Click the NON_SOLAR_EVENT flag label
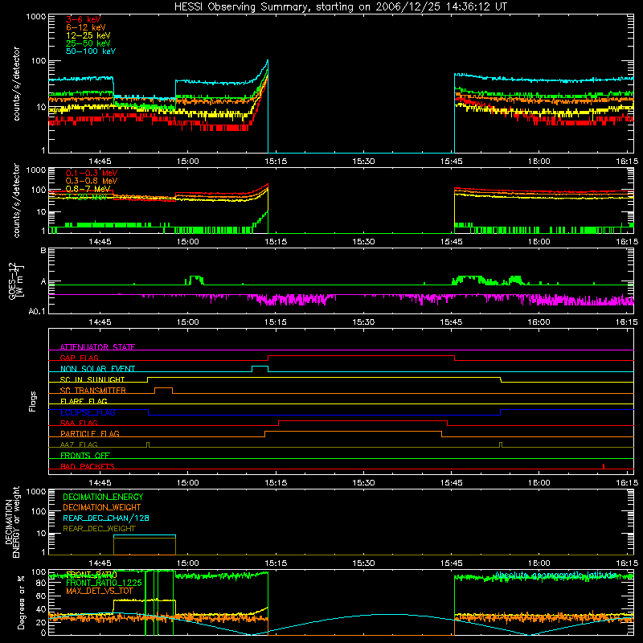Viewport: 643px width, 643px height. point(97,369)
